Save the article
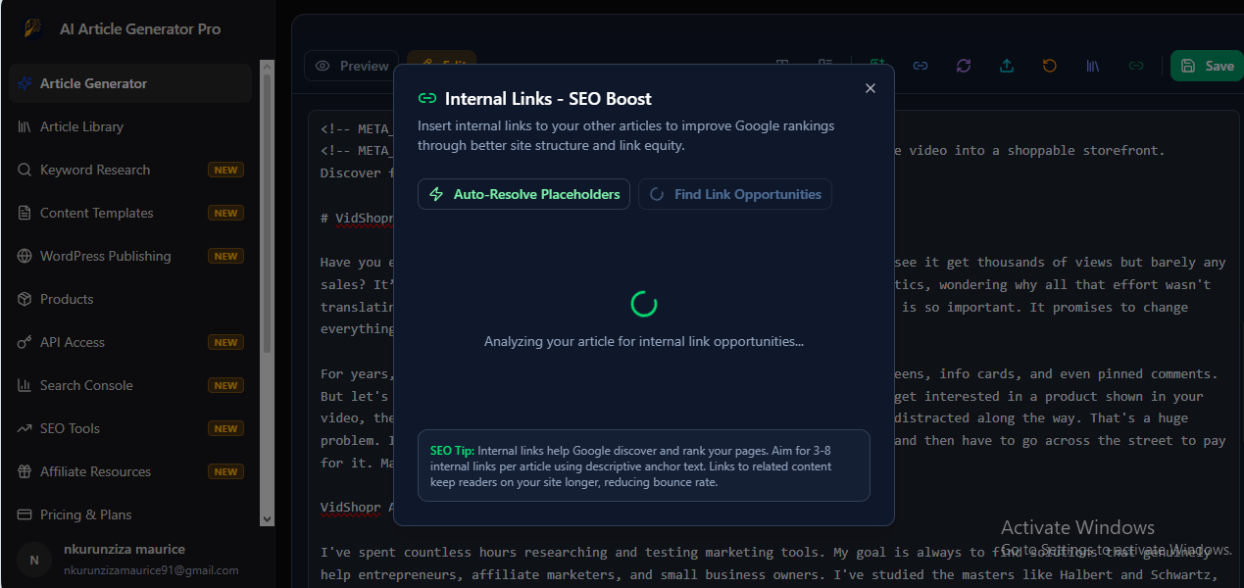Screen dimensions: 1244x588 click(x=1207, y=66)
